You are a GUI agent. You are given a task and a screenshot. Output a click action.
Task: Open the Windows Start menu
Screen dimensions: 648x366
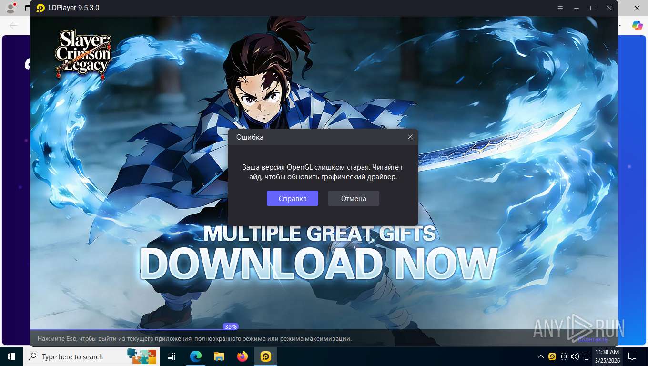[x=11, y=356]
